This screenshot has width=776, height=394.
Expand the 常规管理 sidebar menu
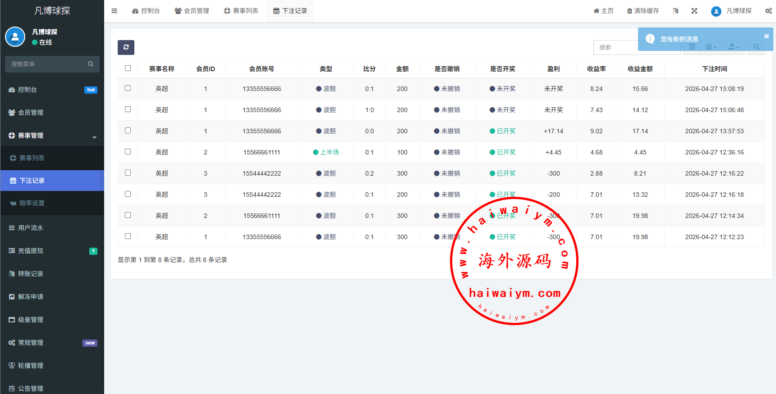(x=31, y=343)
